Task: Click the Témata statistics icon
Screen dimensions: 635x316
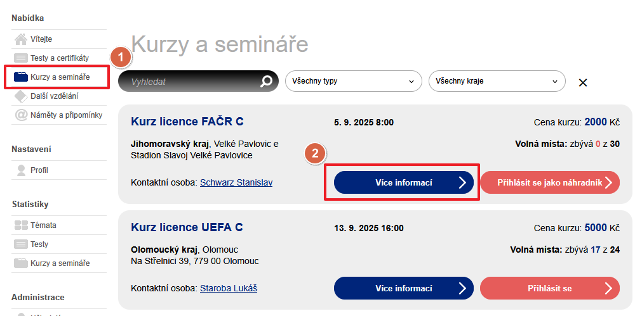Action: pos(21,225)
